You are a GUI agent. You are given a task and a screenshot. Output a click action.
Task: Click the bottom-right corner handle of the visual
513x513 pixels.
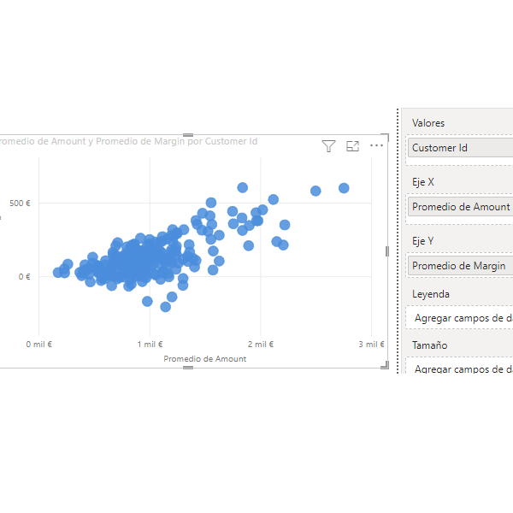point(386,365)
